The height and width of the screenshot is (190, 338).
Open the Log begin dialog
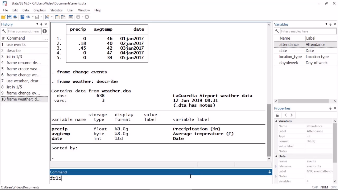pyautogui.click(x=22, y=17)
